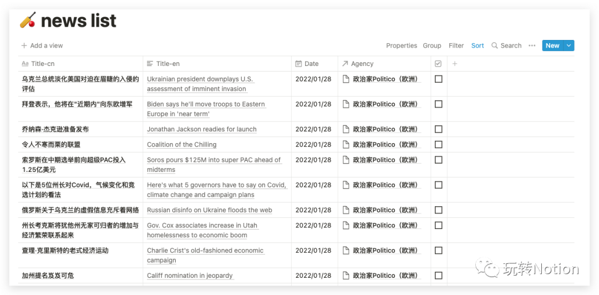This screenshot has width=599, height=295.
Task: Click the New button
Action: [x=552, y=45]
